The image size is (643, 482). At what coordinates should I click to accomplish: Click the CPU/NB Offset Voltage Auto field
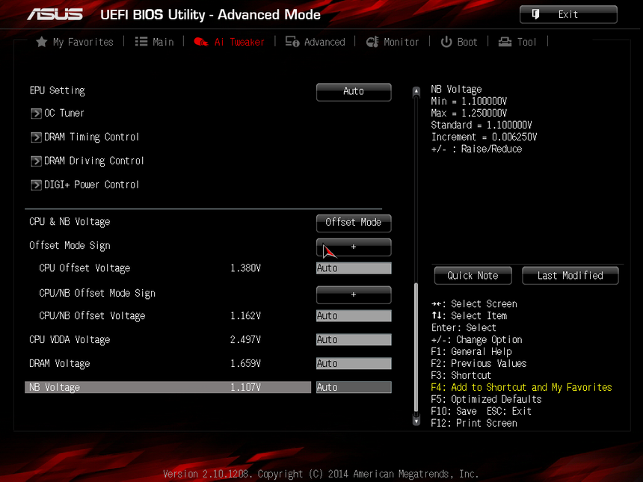tap(354, 315)
